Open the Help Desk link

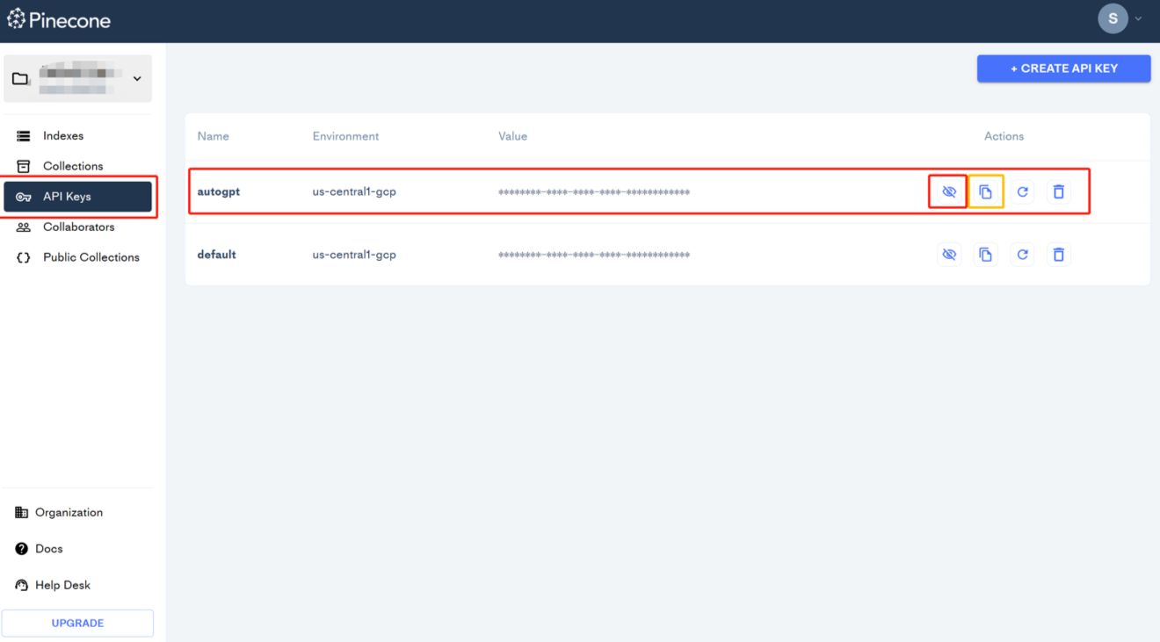[x=53, y=585]
